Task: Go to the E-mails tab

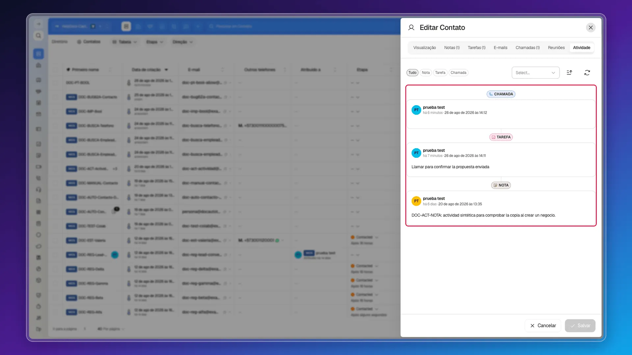Action: coord(500,48)
